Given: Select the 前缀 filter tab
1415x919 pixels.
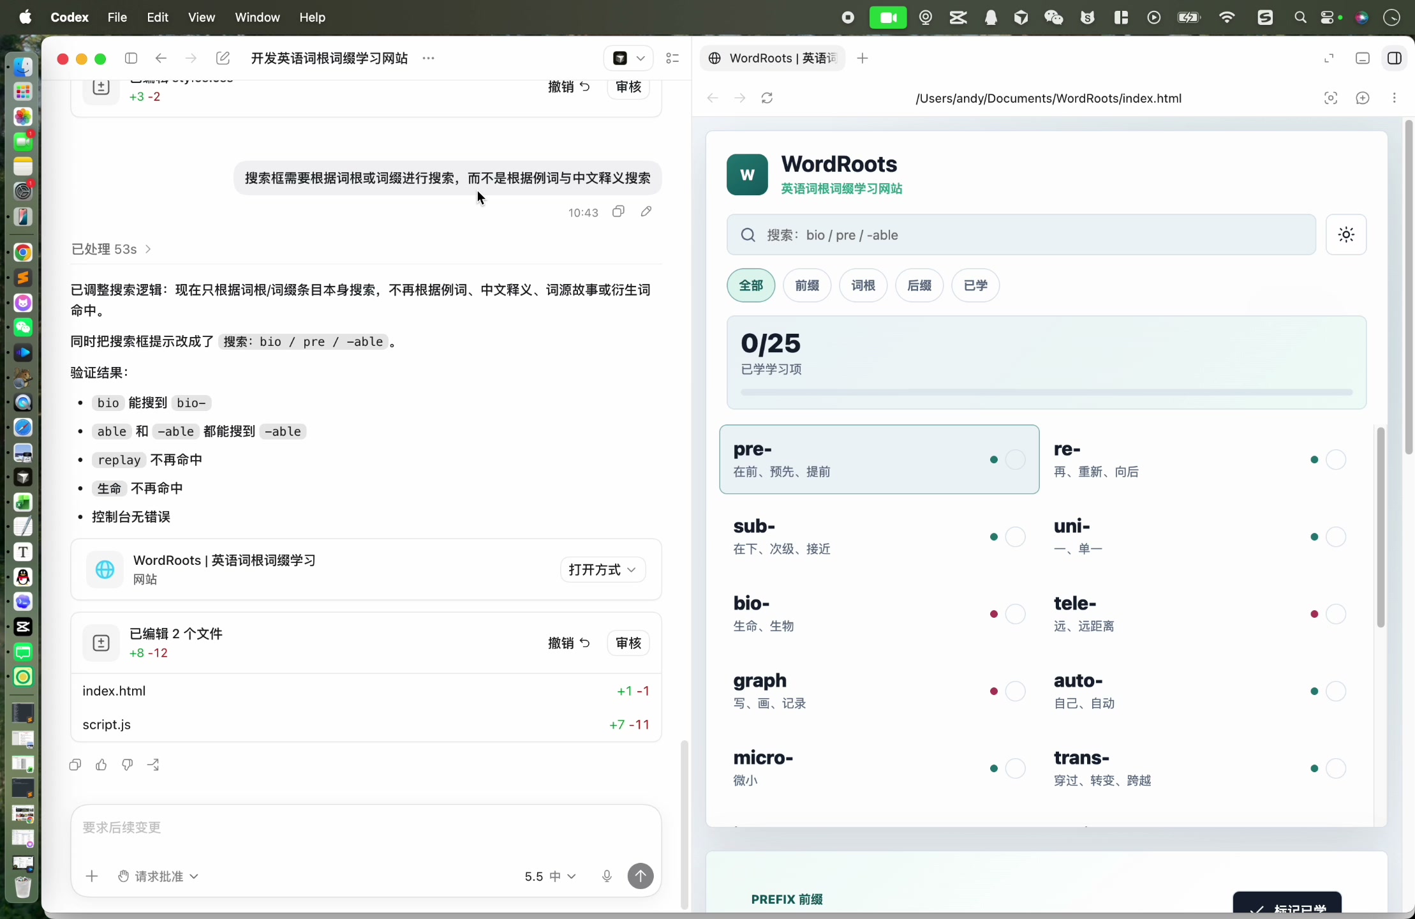Looking at the screenshot, I should [807, 285].
